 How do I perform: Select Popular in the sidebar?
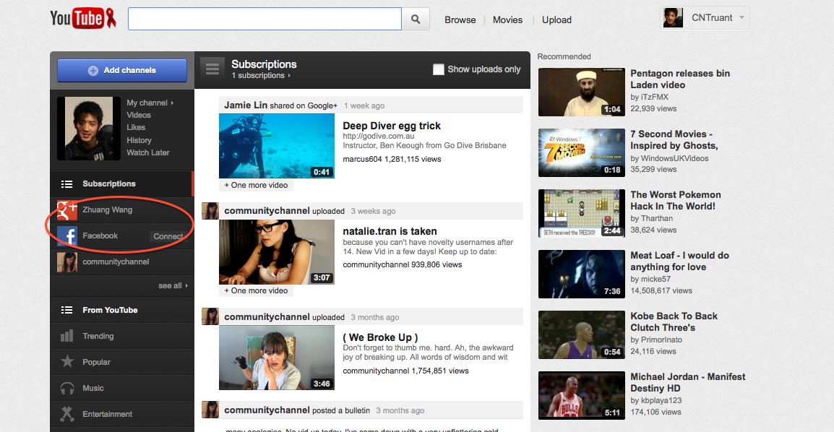click(x=122, y=362)
